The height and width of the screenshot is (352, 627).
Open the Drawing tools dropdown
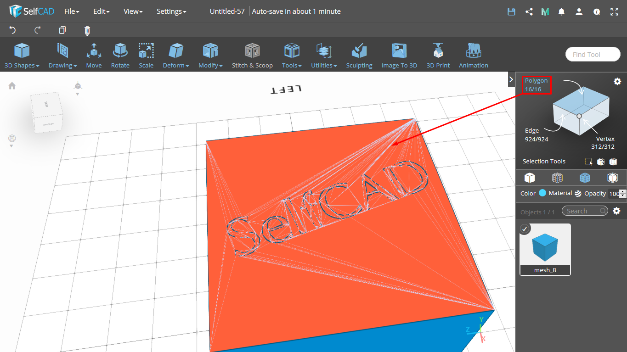tap(62, 56)
